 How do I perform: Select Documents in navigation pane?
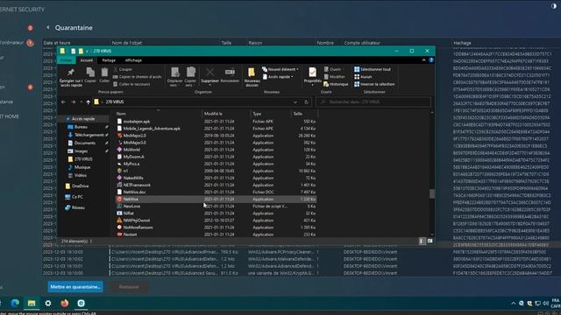pos(84,143)
